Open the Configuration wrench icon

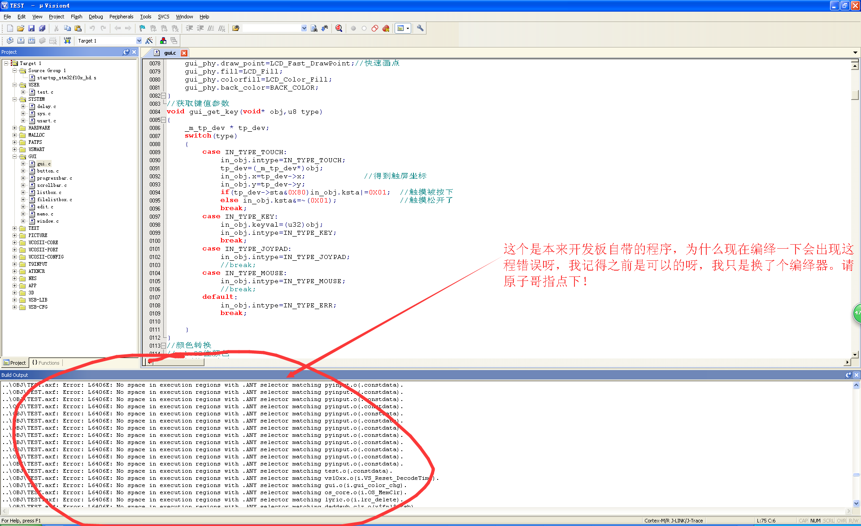click(x=420, y=28)
